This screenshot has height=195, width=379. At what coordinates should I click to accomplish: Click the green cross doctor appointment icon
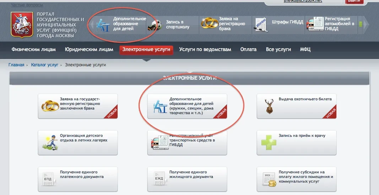coord(269,143)
